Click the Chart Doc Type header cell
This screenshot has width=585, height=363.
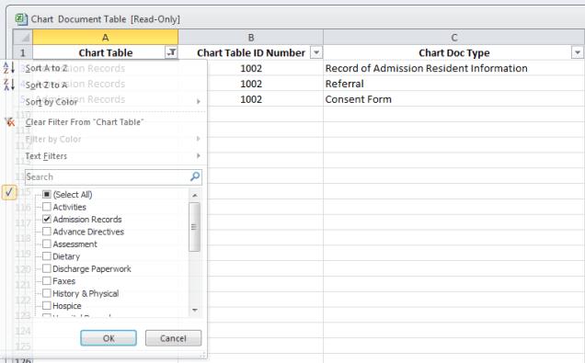[x=454, y=52]
